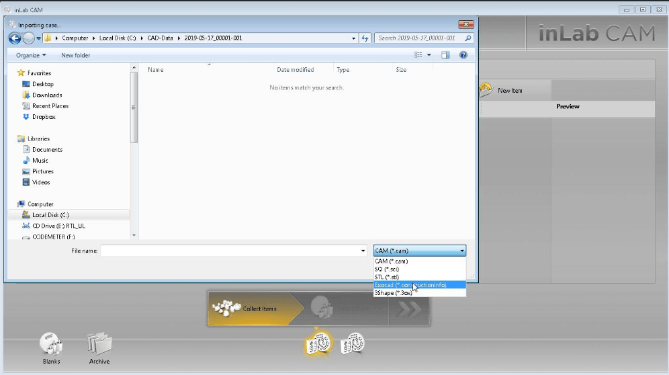
Task: Select Local Disk (C:) in the sidebar
Action: pyautogui.click(x=69, y=215)
